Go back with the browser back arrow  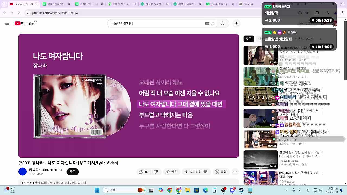click(5, 13)
